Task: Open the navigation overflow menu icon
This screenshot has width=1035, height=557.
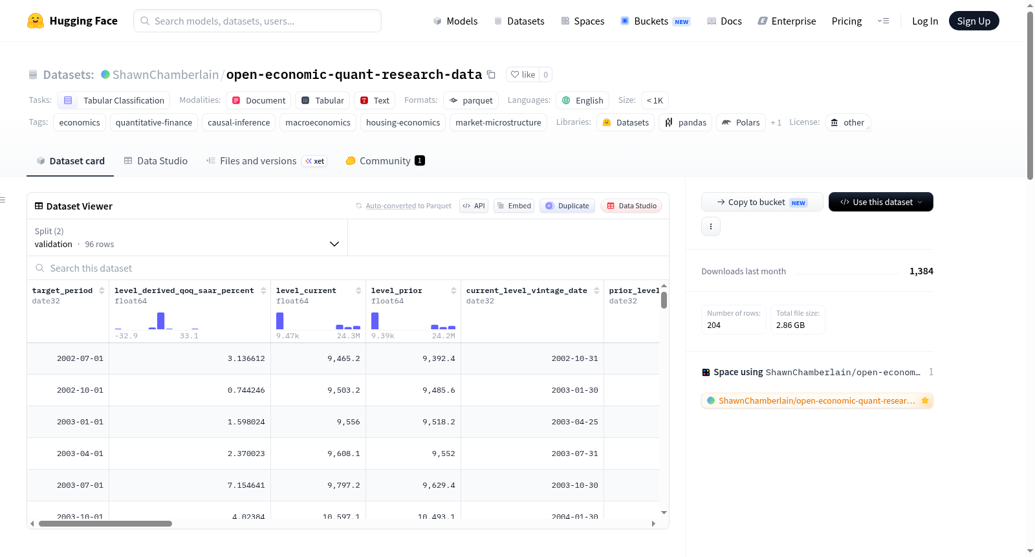Action: (883, 21)
